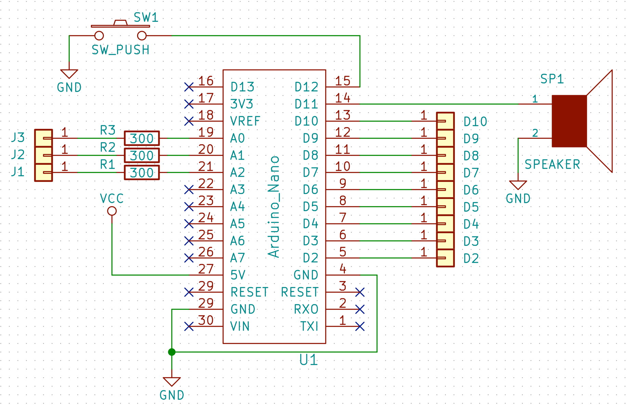Click the VCC label text
This screenshot has width=628, height=407.
pyautogui.click(x=112, y=199)
